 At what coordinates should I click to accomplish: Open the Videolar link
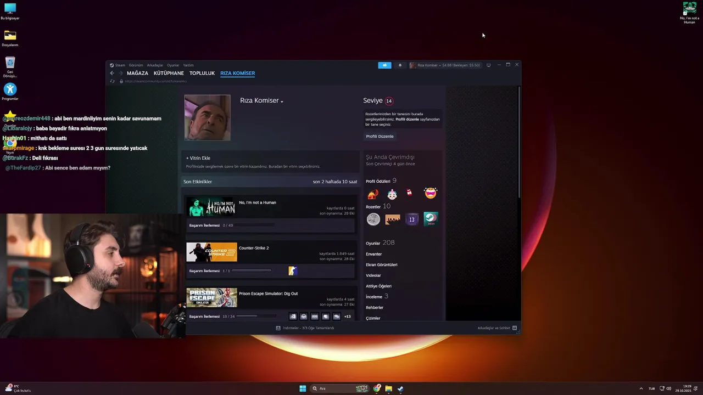[x=373, y=275]
